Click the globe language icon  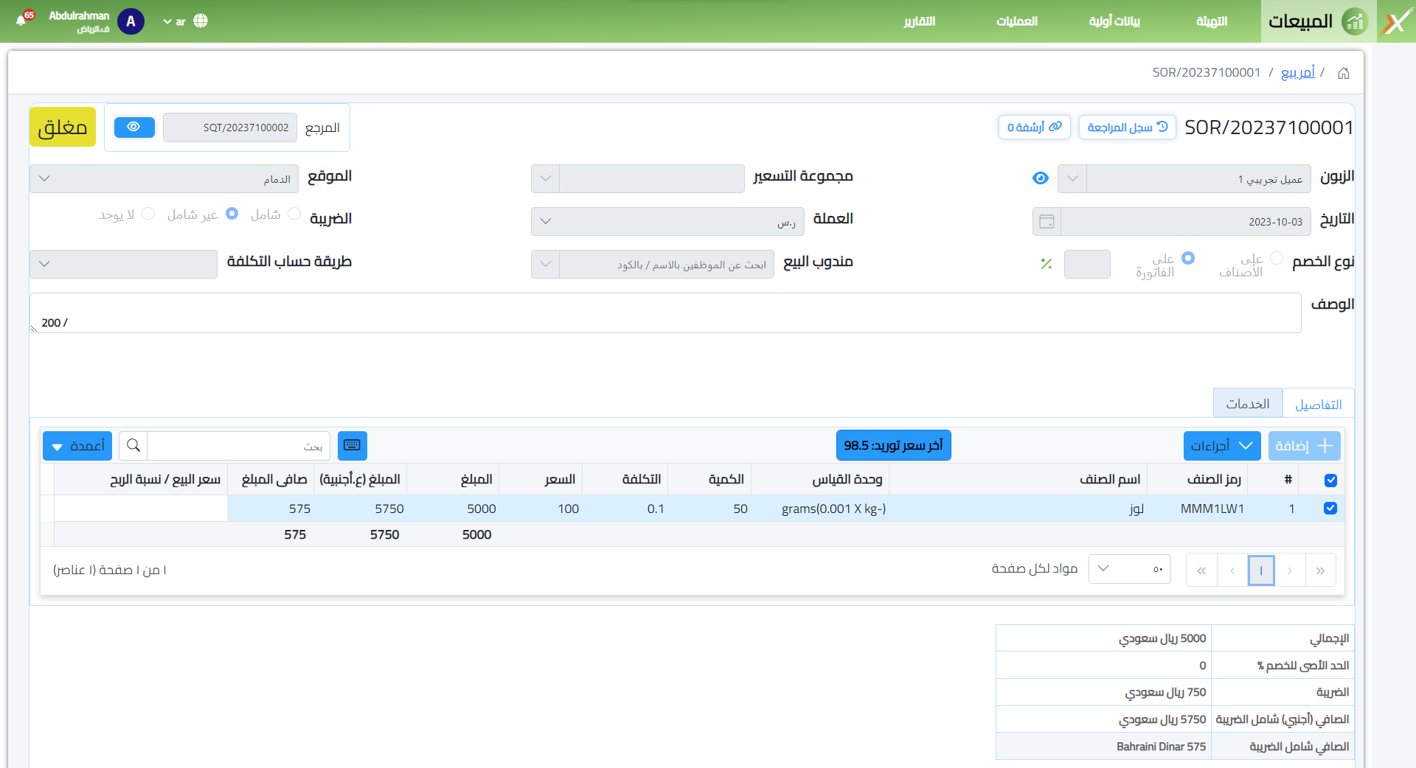pos(201,21)
